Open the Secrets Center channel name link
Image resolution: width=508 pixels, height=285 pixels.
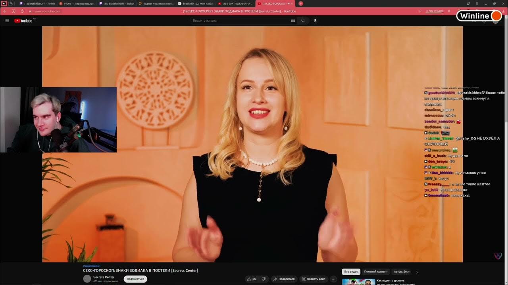[104, 277]
